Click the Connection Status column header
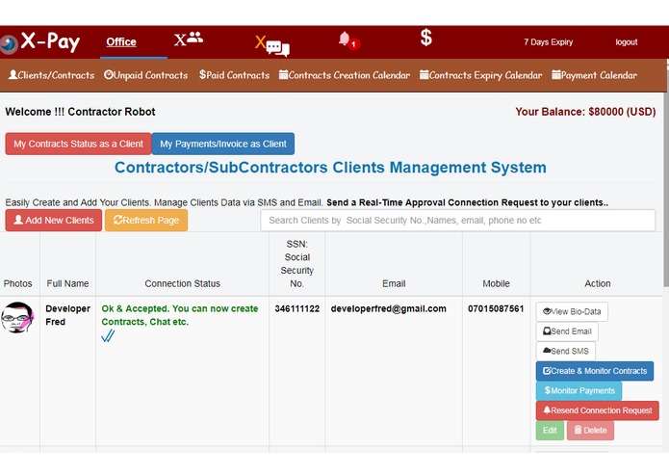 183,283
